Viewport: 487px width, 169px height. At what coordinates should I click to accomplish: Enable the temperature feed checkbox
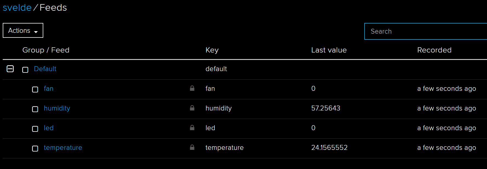pos(35,148)
